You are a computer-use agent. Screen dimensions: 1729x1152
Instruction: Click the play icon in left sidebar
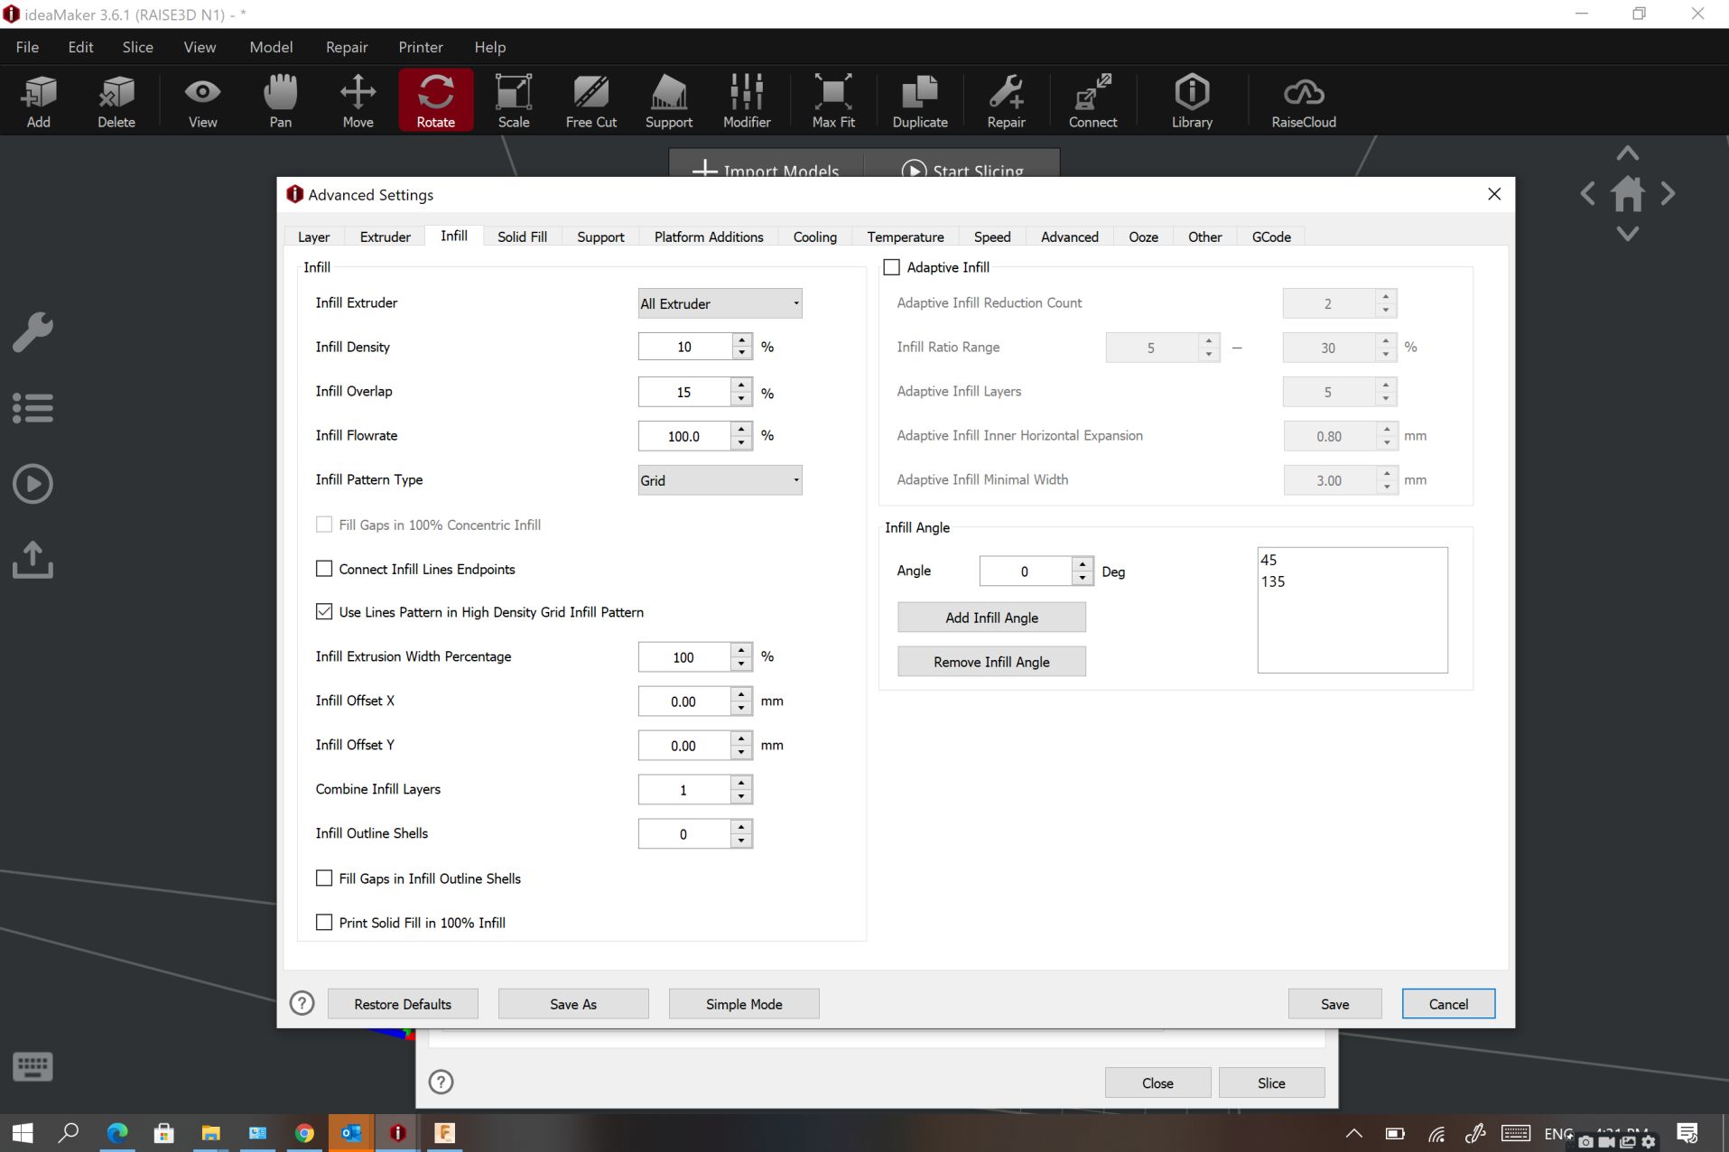pyautogui.click(x=33, y=484)
